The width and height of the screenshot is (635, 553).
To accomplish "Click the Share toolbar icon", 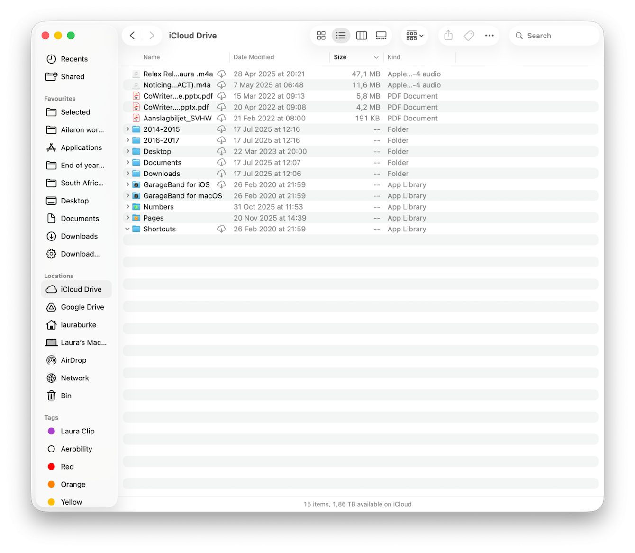I will tap(448, 35).
